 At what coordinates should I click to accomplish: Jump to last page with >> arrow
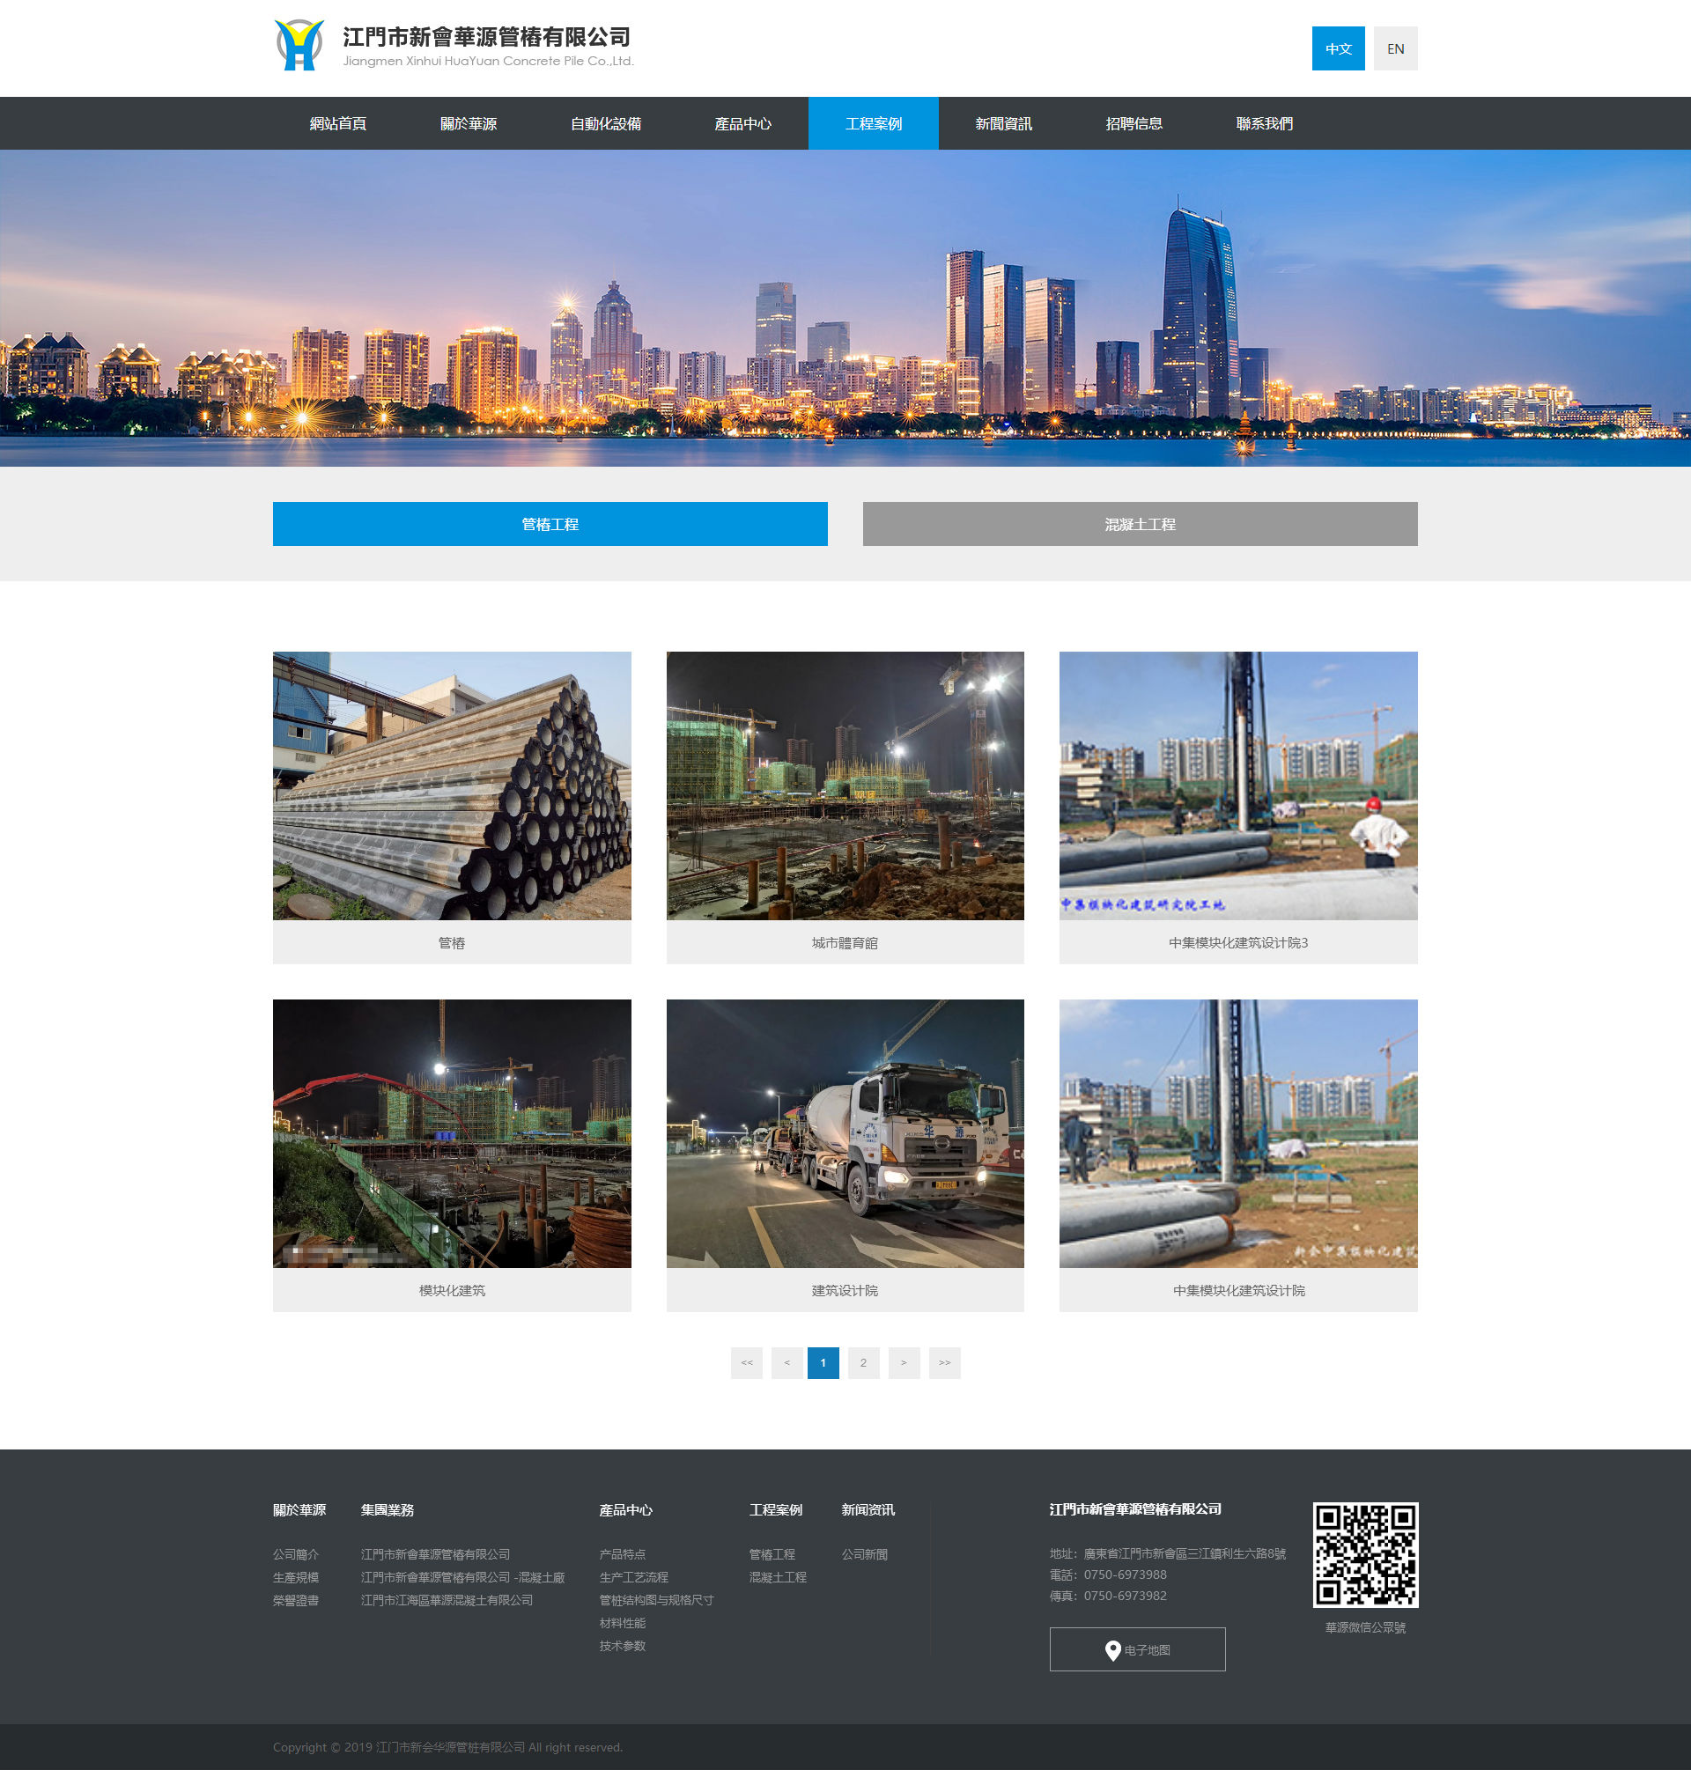(x=944, y=1362)
